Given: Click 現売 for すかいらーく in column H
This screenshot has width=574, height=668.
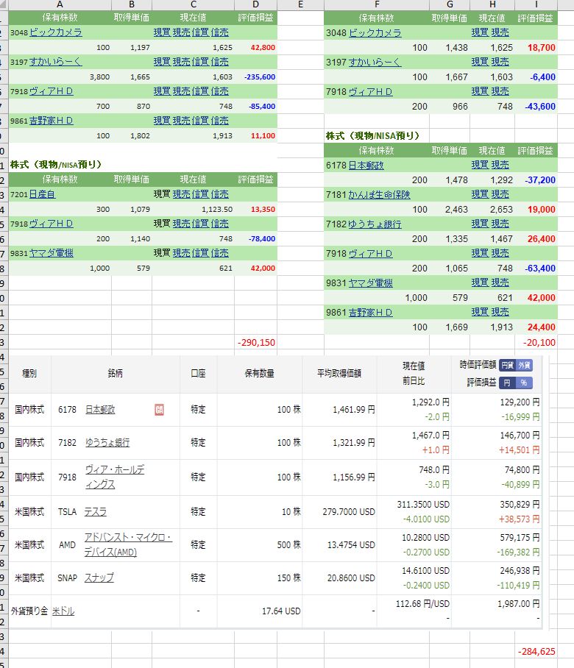Looking at the screenshot, I should (500, 62).
